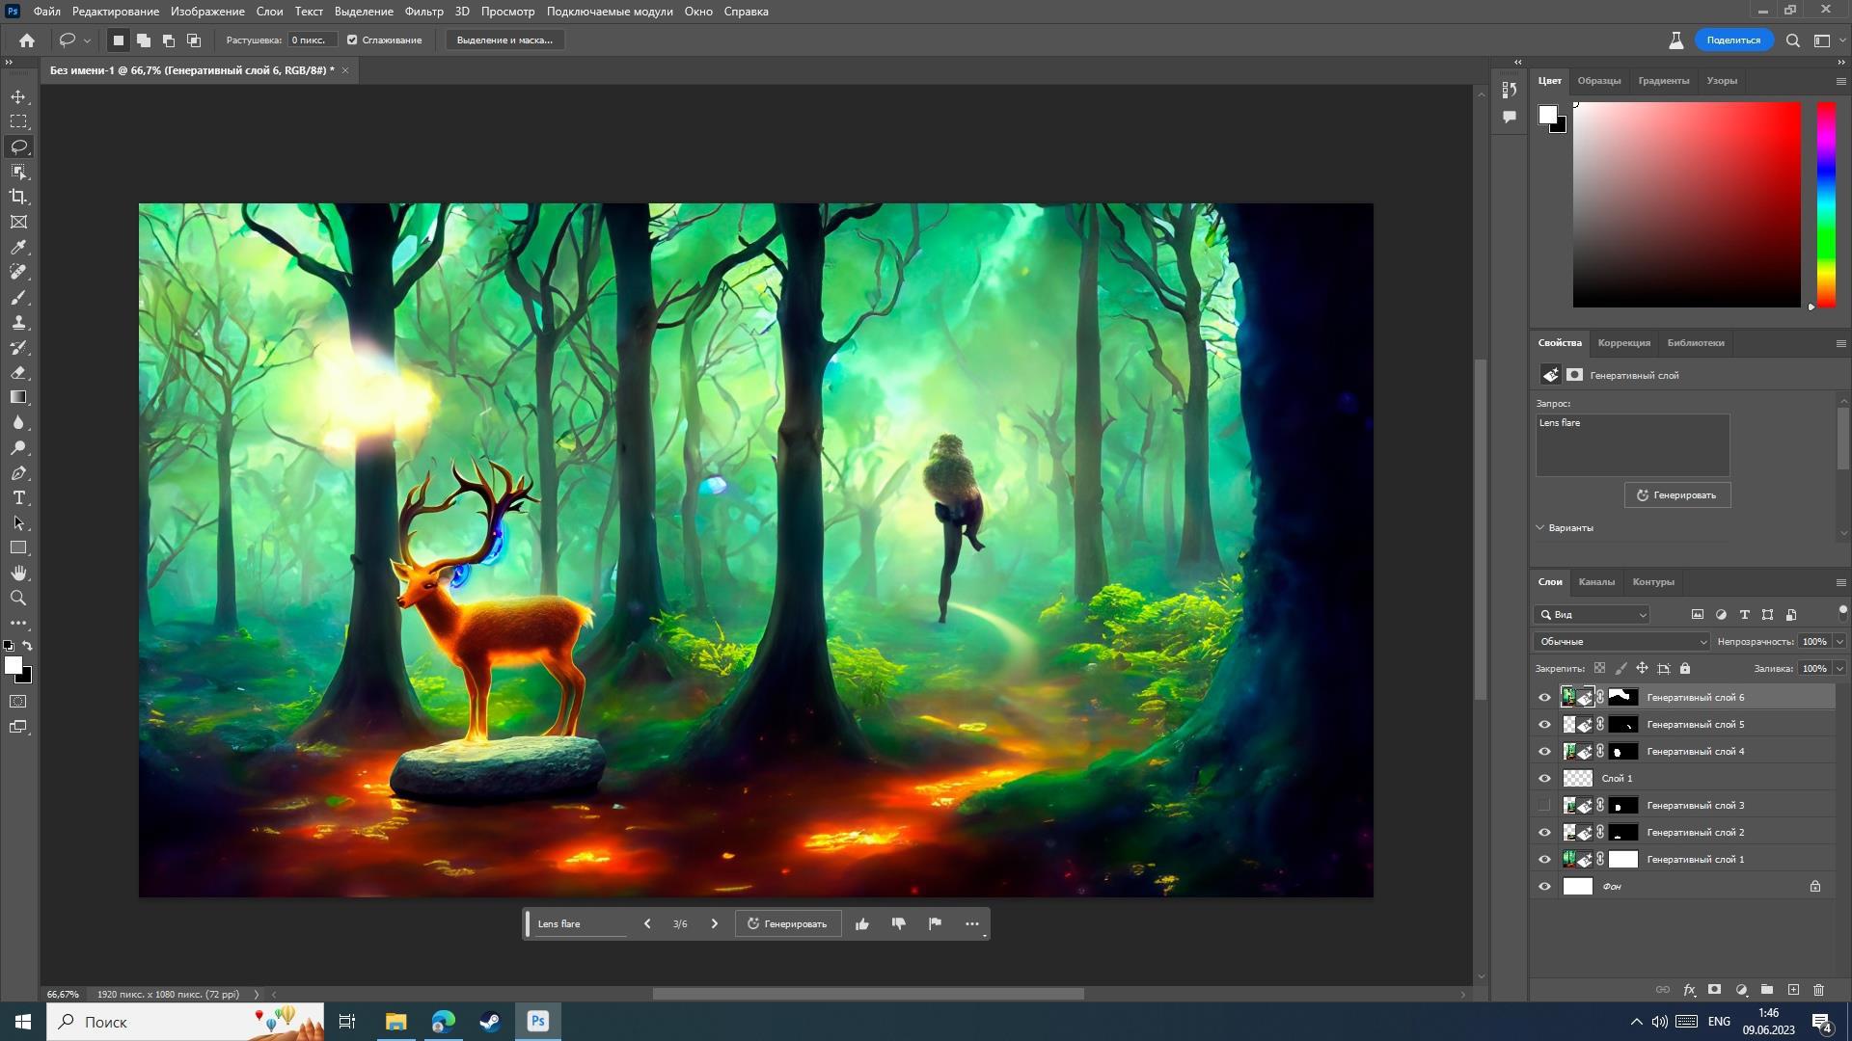Collapse the Варианты section
Image resolution: width=1852 pixels, height=1041 pixels.
pyautogui.click(x=1540, y=528)
